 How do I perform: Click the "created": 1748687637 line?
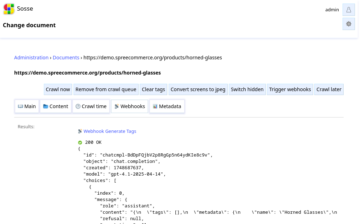coord(113,168)
